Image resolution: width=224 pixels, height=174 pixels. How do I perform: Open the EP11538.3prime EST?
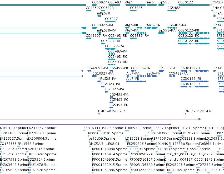point(19,146)
